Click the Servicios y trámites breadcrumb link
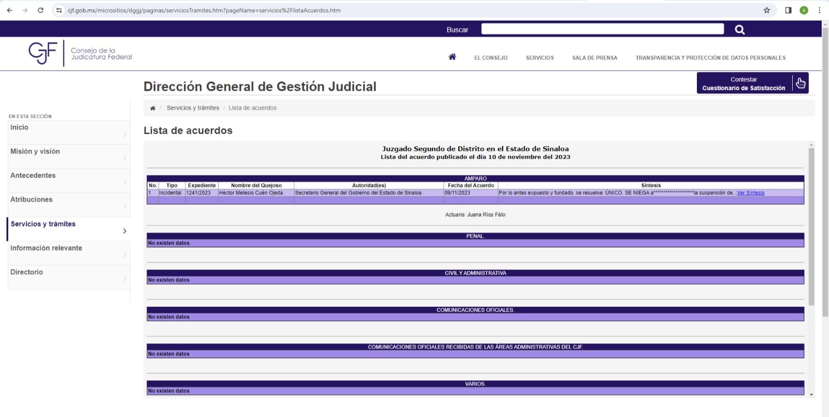 pos(193,108)
